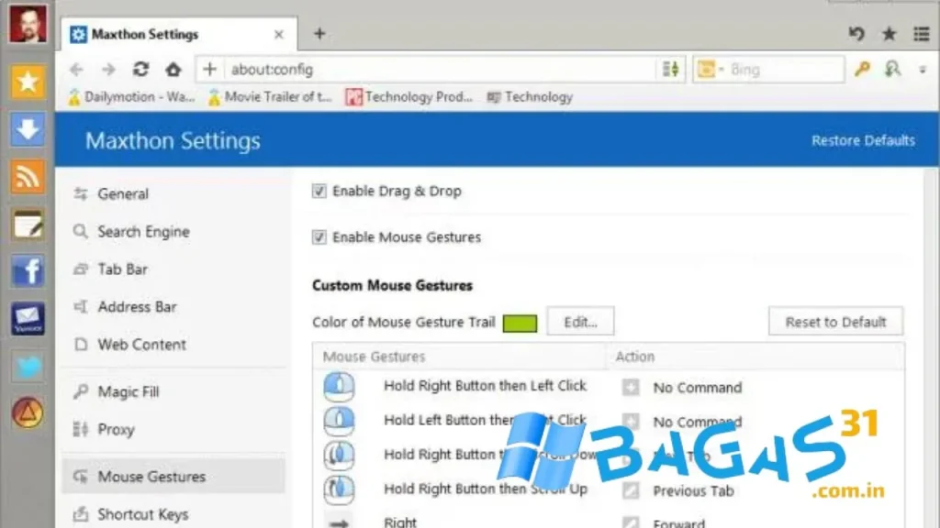Expand toolbar overflow arrow at far right
Viewport: 940px width, 528px height.
coord(923,70)
